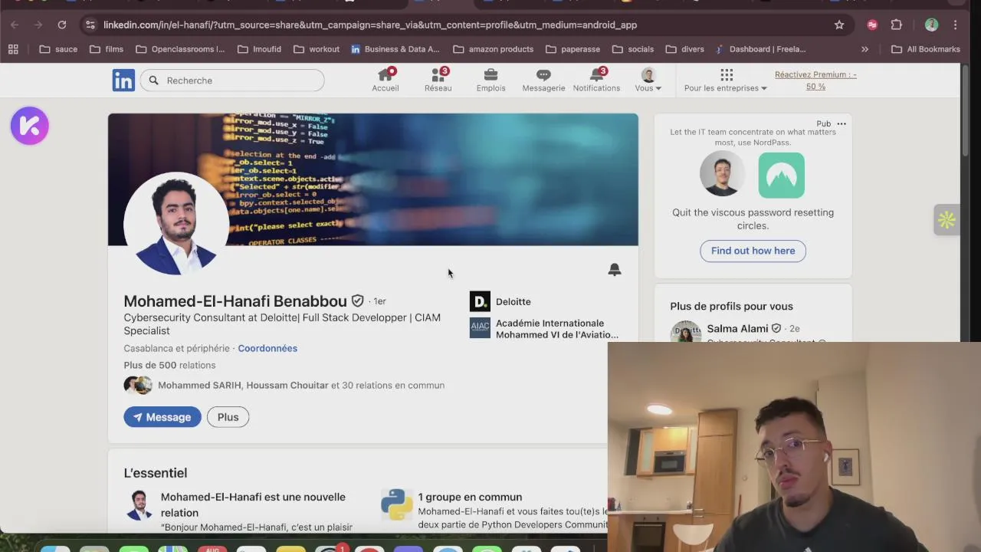The image size is (981, 552).
Task: View the profile photo
Action: 176,223
